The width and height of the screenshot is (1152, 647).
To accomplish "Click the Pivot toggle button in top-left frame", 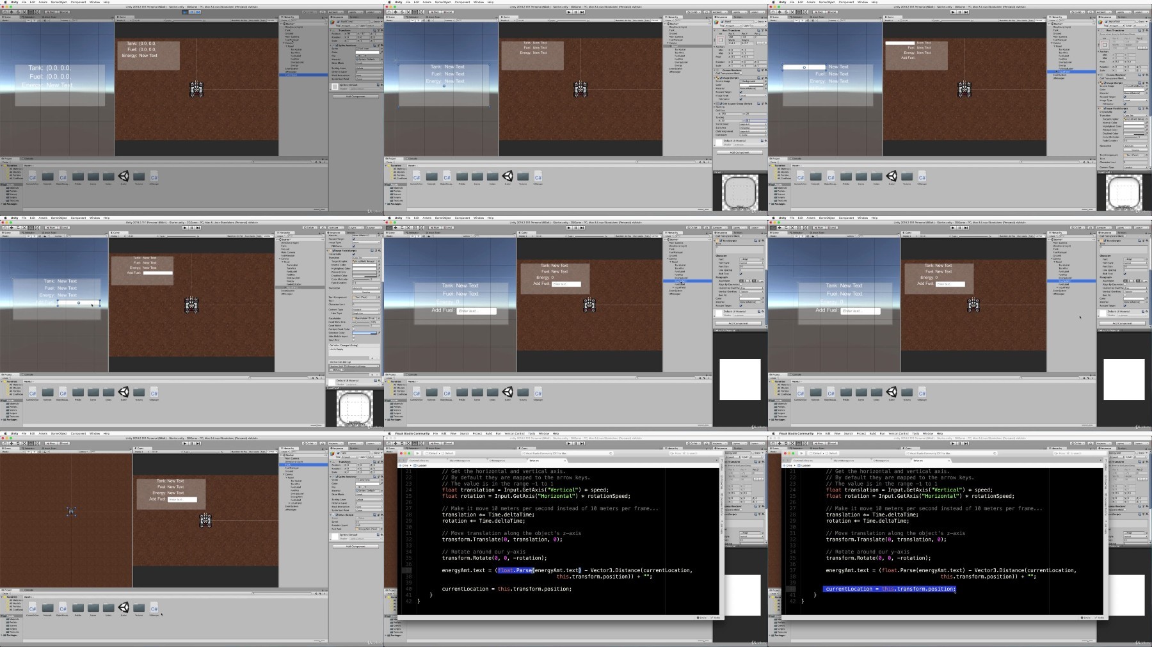I will point(51,12).
